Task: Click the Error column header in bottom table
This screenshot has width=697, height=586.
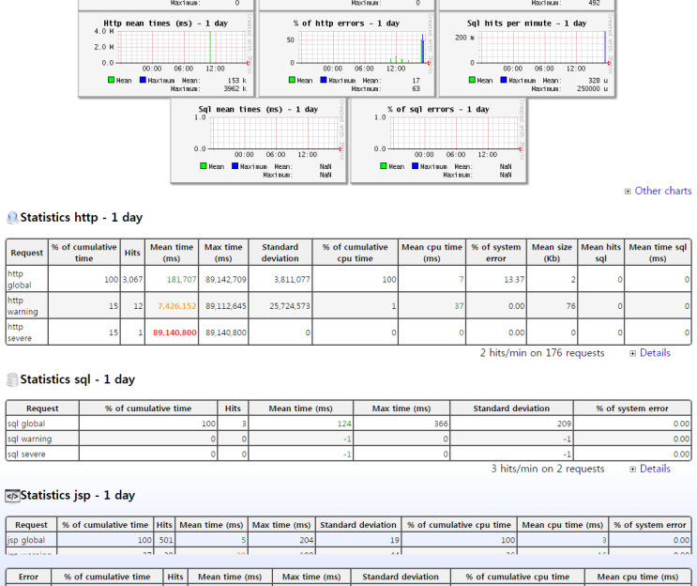Action: click(28, 577)
